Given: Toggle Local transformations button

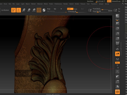Looking at the screenshot, I should (x=117, y=54).
